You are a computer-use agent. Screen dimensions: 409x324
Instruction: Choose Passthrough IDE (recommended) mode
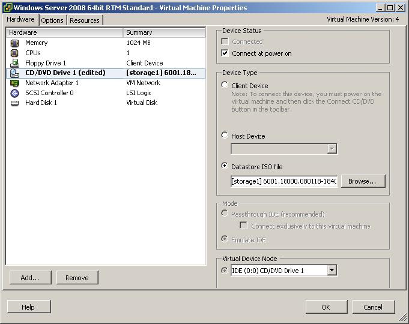click(x=225, y=214)
